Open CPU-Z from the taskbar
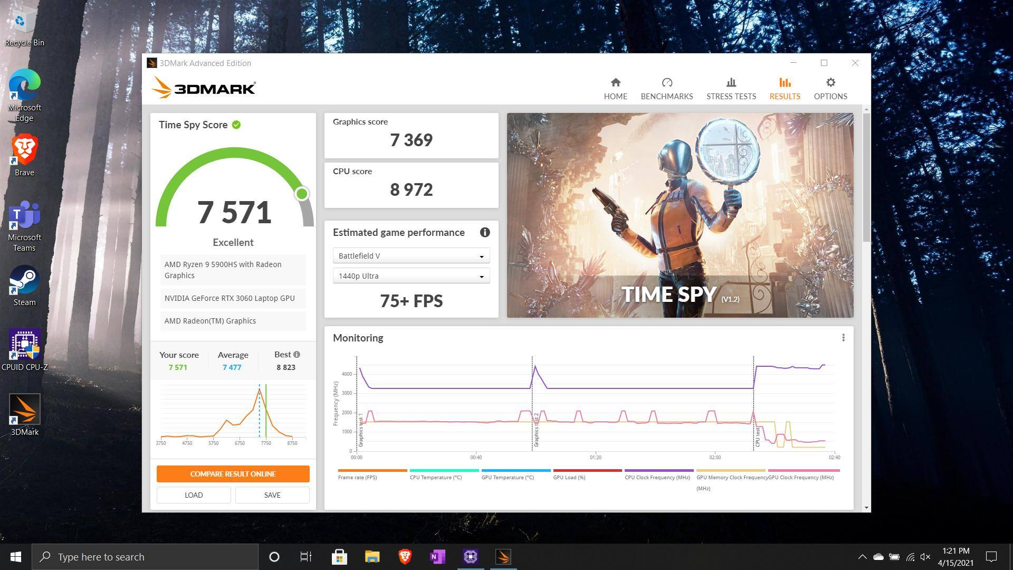The height and width of the screenshot is (570, 1013). [x=470, y=557]
